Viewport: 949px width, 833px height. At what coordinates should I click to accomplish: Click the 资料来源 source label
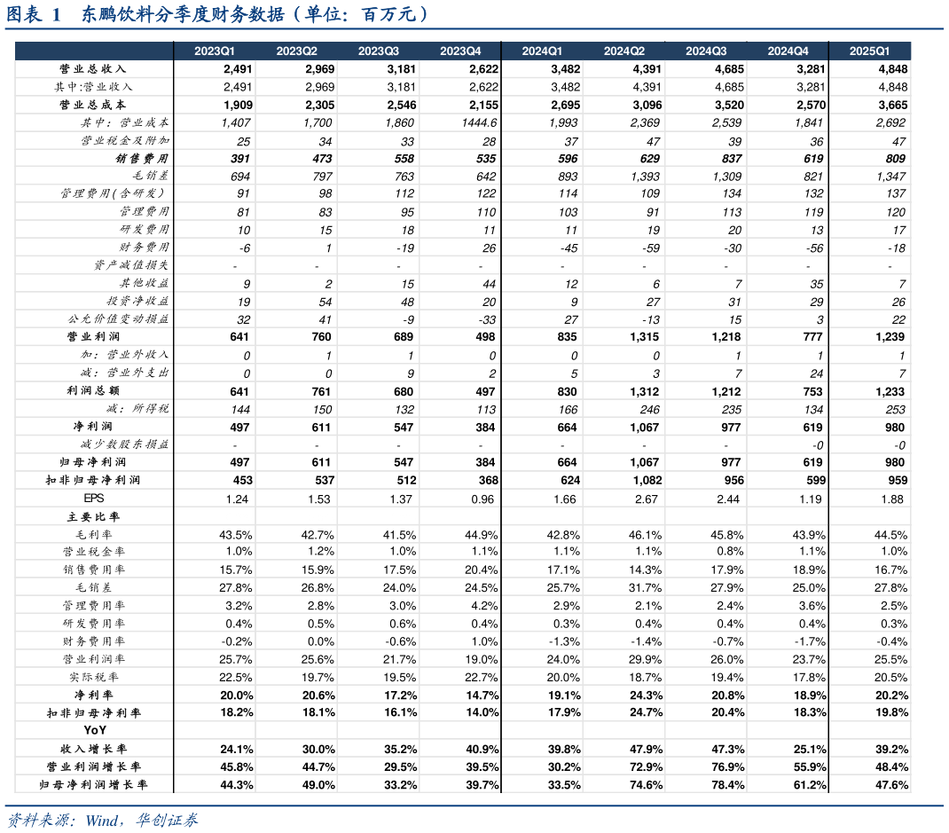(37, 820)
